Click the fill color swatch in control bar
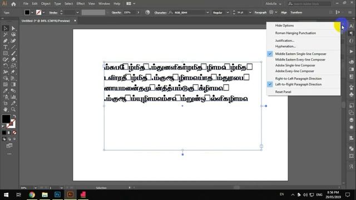Viewport: 356px width, 200px height. 27,12
